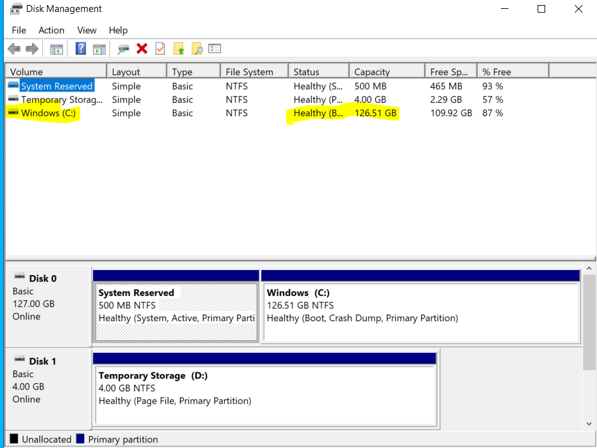This screenshot has width=597, height=448.
Task: Click the Temporary Storage volume drive icon
Action: click(13, 99)
